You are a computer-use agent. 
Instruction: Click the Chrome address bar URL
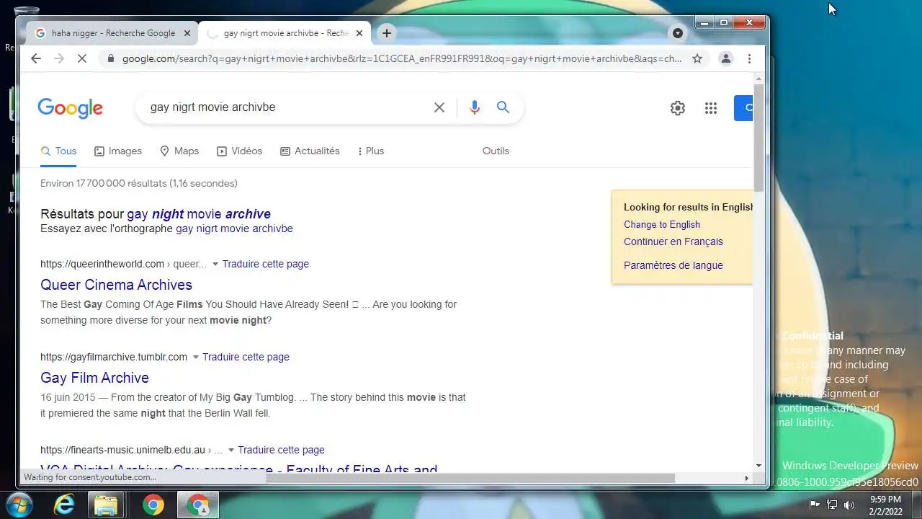[x=402, y=58]
